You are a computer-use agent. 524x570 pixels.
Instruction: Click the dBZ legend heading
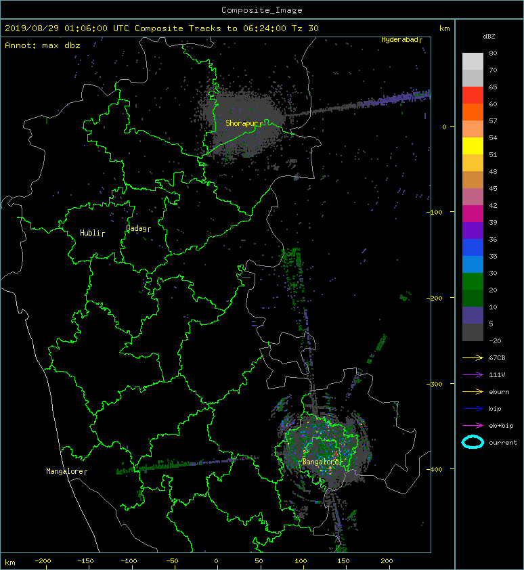[489, 37]
